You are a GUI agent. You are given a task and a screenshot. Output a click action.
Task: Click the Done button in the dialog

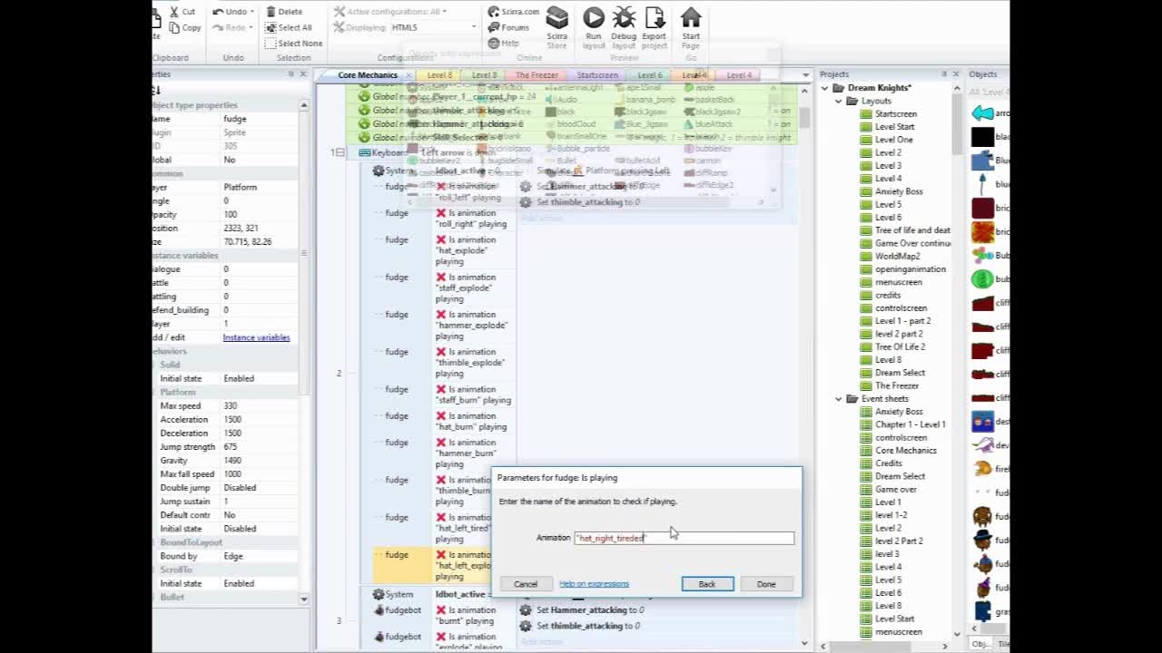(766, 584)
